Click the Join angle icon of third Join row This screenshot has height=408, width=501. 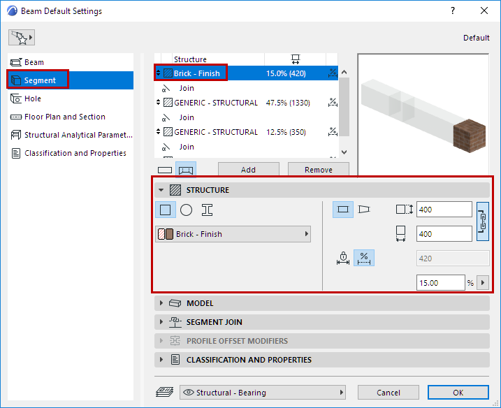tap(166, 147)
